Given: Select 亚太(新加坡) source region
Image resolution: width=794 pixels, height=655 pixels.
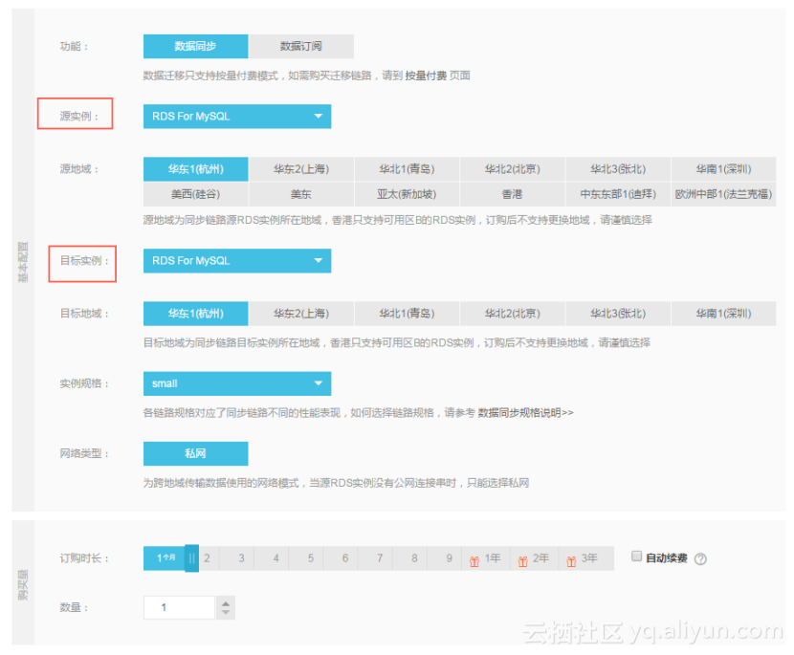Looking at the screenshot, I should point(407,194).
